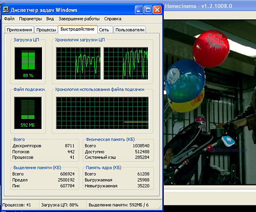This screenshot has width=256, height=212.
Task: Click the Файл подкачки group label
Action: (x=29, y=89)
